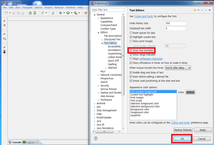
Task: Click the Back arrow in Preferences
Action: tap(195, 10)
